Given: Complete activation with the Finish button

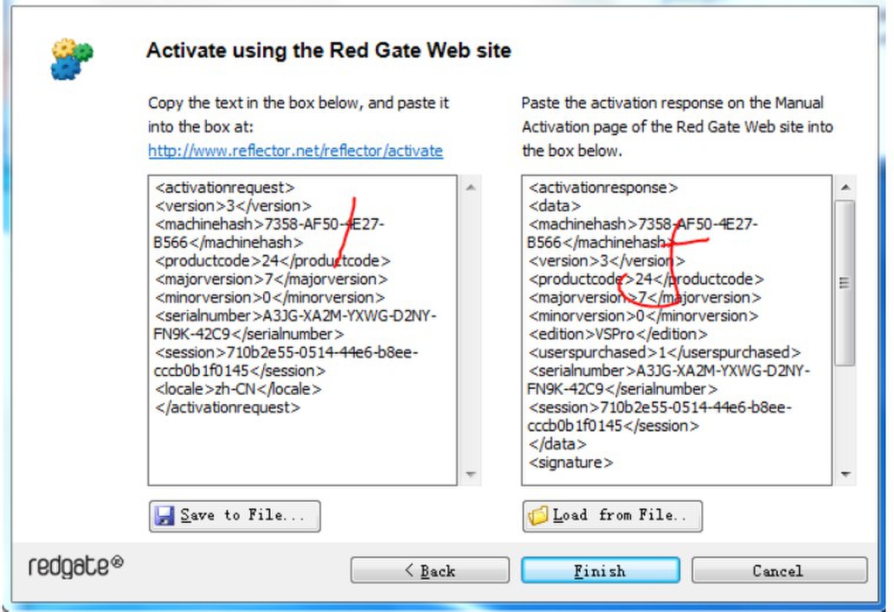Looking at the screenshot, I should click(x=600, y=570).
